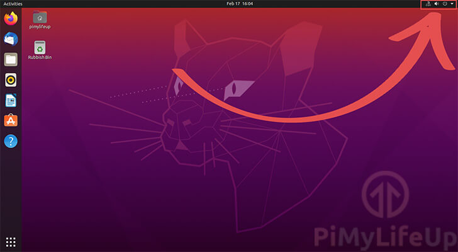Launch Rhythmbox music player
Screen dimensions: 458x252
tap(11, 80)
